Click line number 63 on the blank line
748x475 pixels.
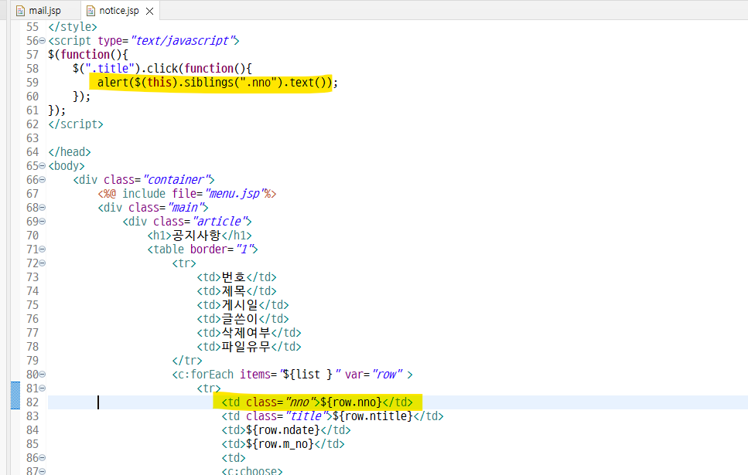pyautogui.click(x=32, y=138)
